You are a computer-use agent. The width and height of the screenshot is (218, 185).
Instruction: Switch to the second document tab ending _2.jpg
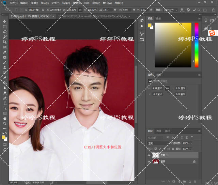(93, 16)
